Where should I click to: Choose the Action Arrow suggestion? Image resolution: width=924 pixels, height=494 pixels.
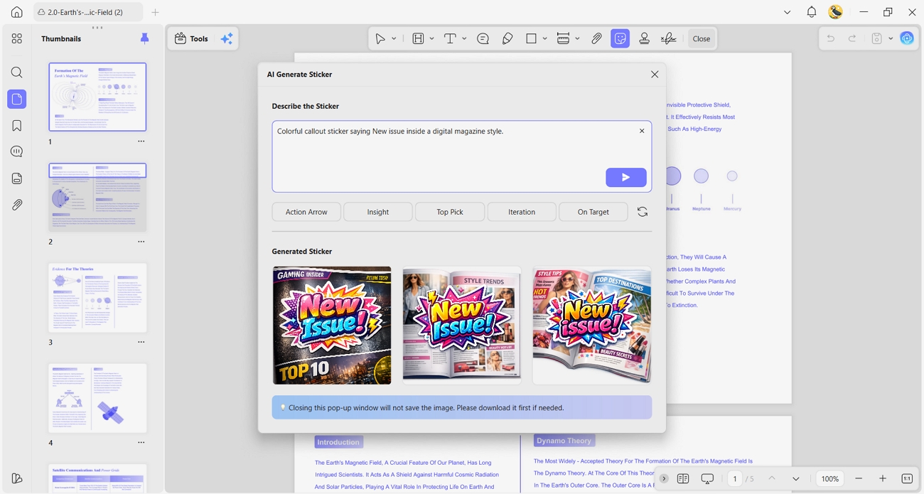[x=306, y=212]
